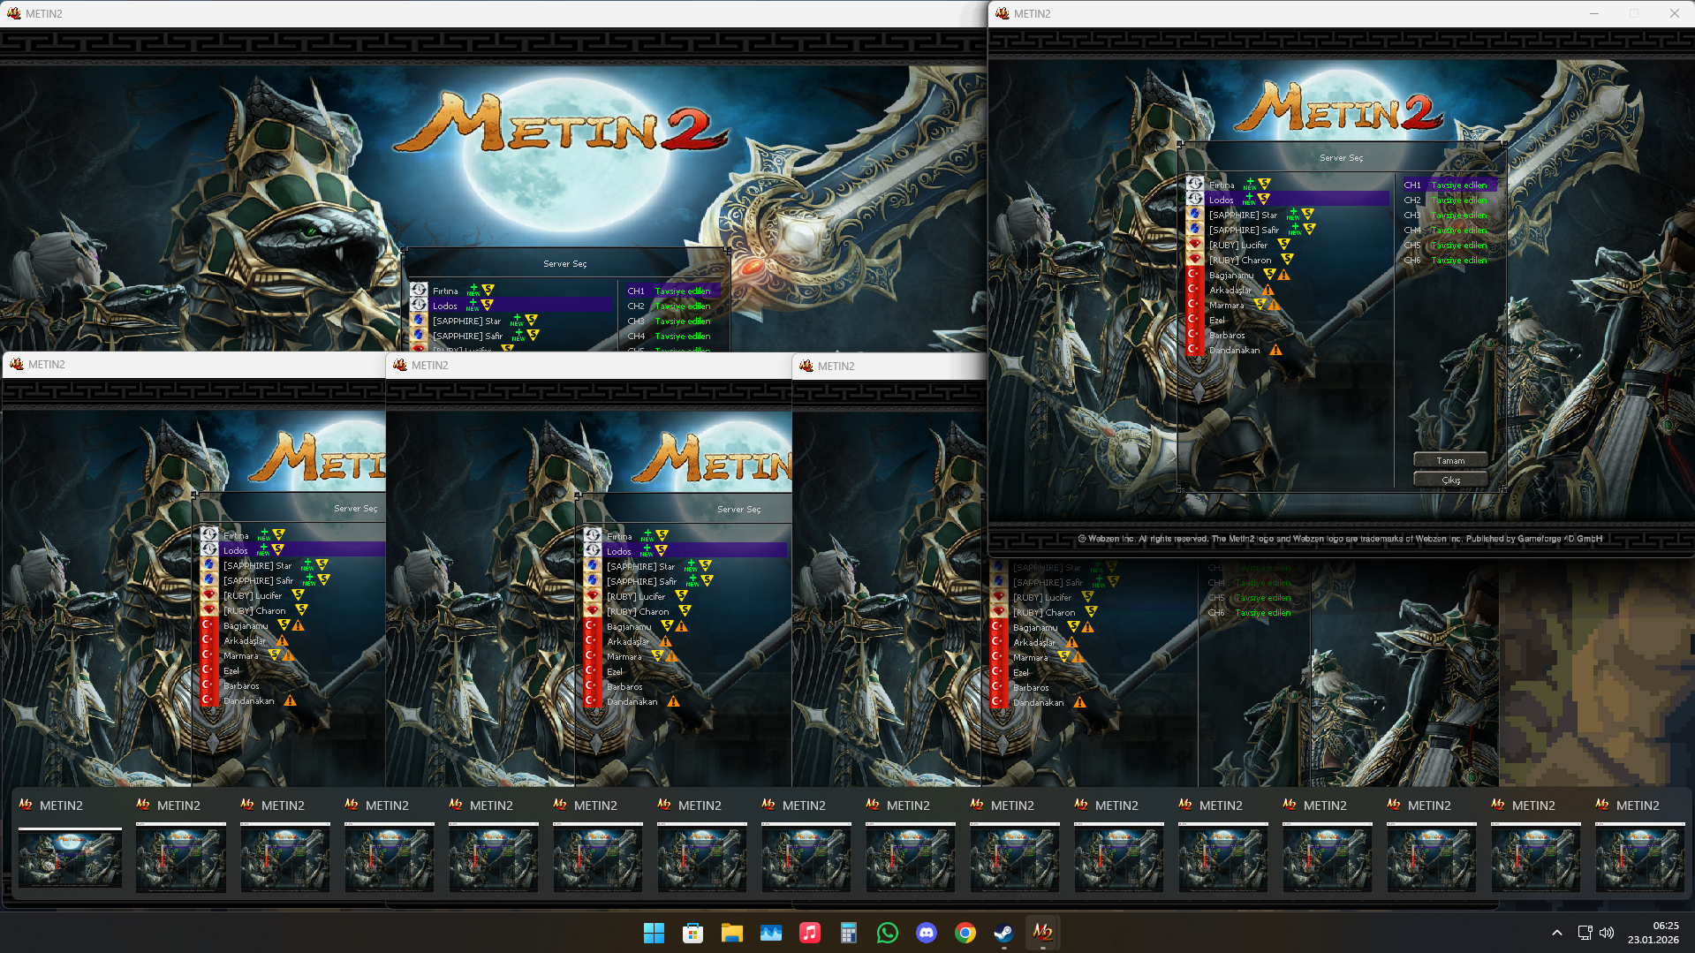Click warning triangle next to Bagjanamu, middle window
Viewport: 1695px width, 953px height.
[x=682, y=626]
